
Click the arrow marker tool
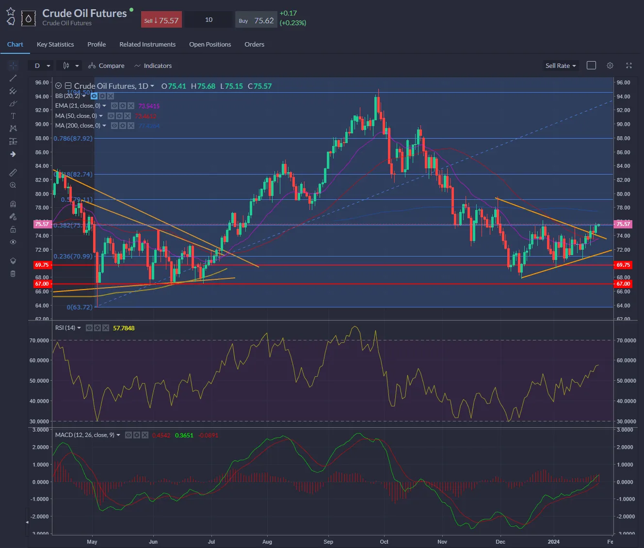pyautogui.click(x=13, y=154)
